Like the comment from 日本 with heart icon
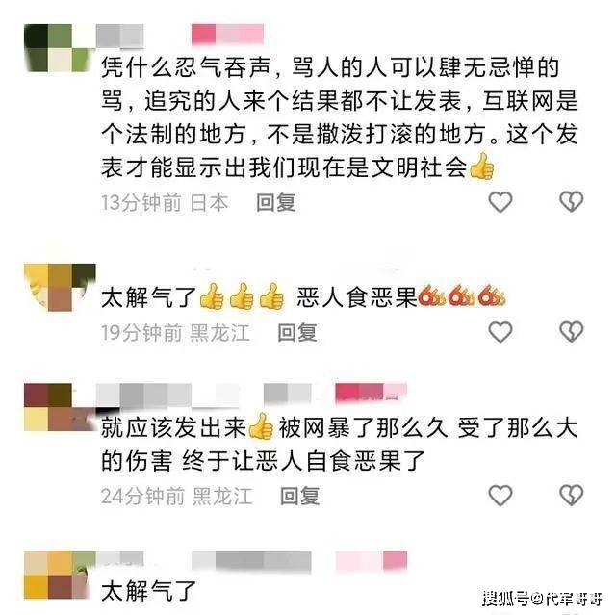The width and height of the screenshot is (616, 615). point(500,202)
